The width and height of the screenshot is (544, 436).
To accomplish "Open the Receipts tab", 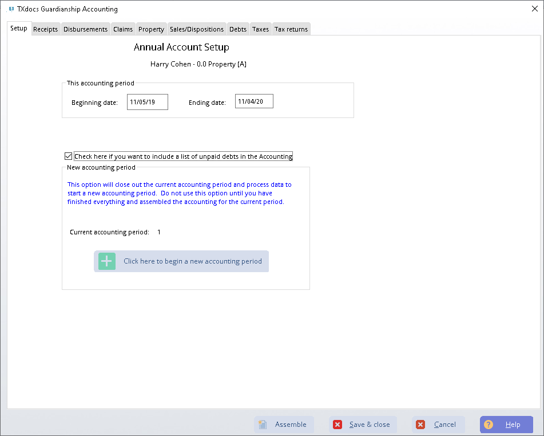I will pos(45,29).
